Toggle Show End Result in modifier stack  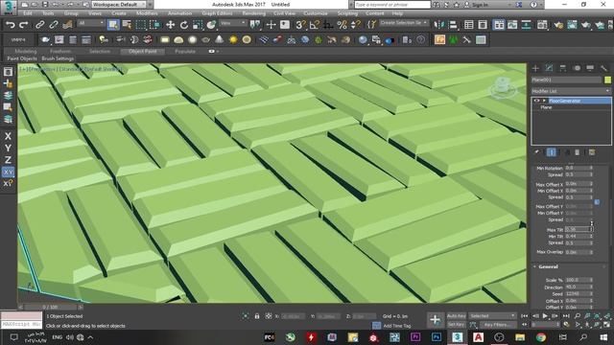[551, 152]
